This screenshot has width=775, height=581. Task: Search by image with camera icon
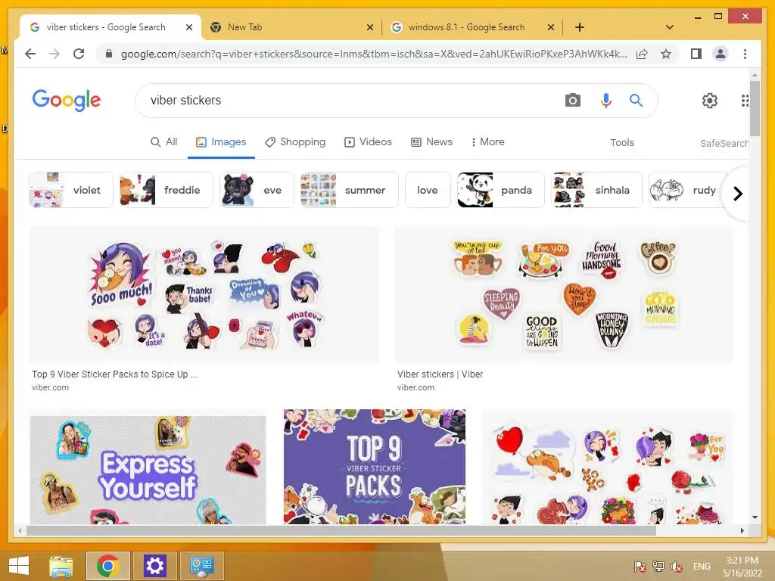click(572, 101)
